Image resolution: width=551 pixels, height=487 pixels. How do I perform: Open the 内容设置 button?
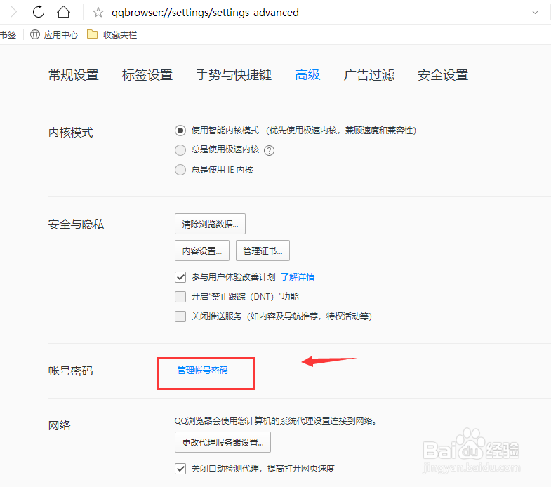click(202, 251)
